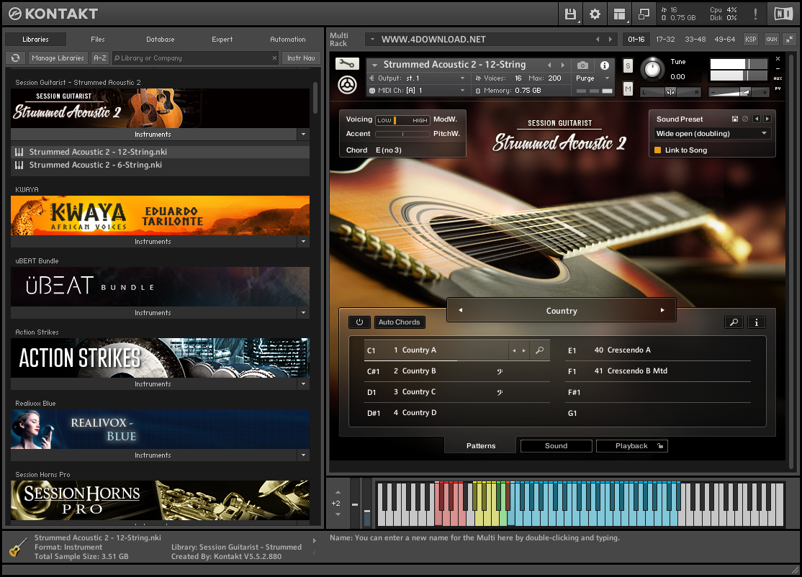
Task: Select next song style right arrow
Action: pyautogui.click(x=662, y=310)
